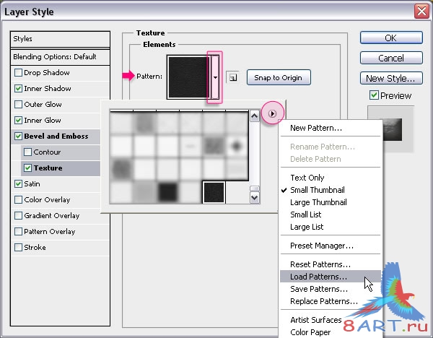The image size is (433, 338).
Task: Choose Save Patterns... menu item
Action: 331,289
